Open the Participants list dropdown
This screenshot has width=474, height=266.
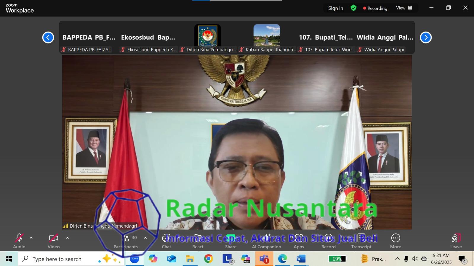click(x=145, y=238)
